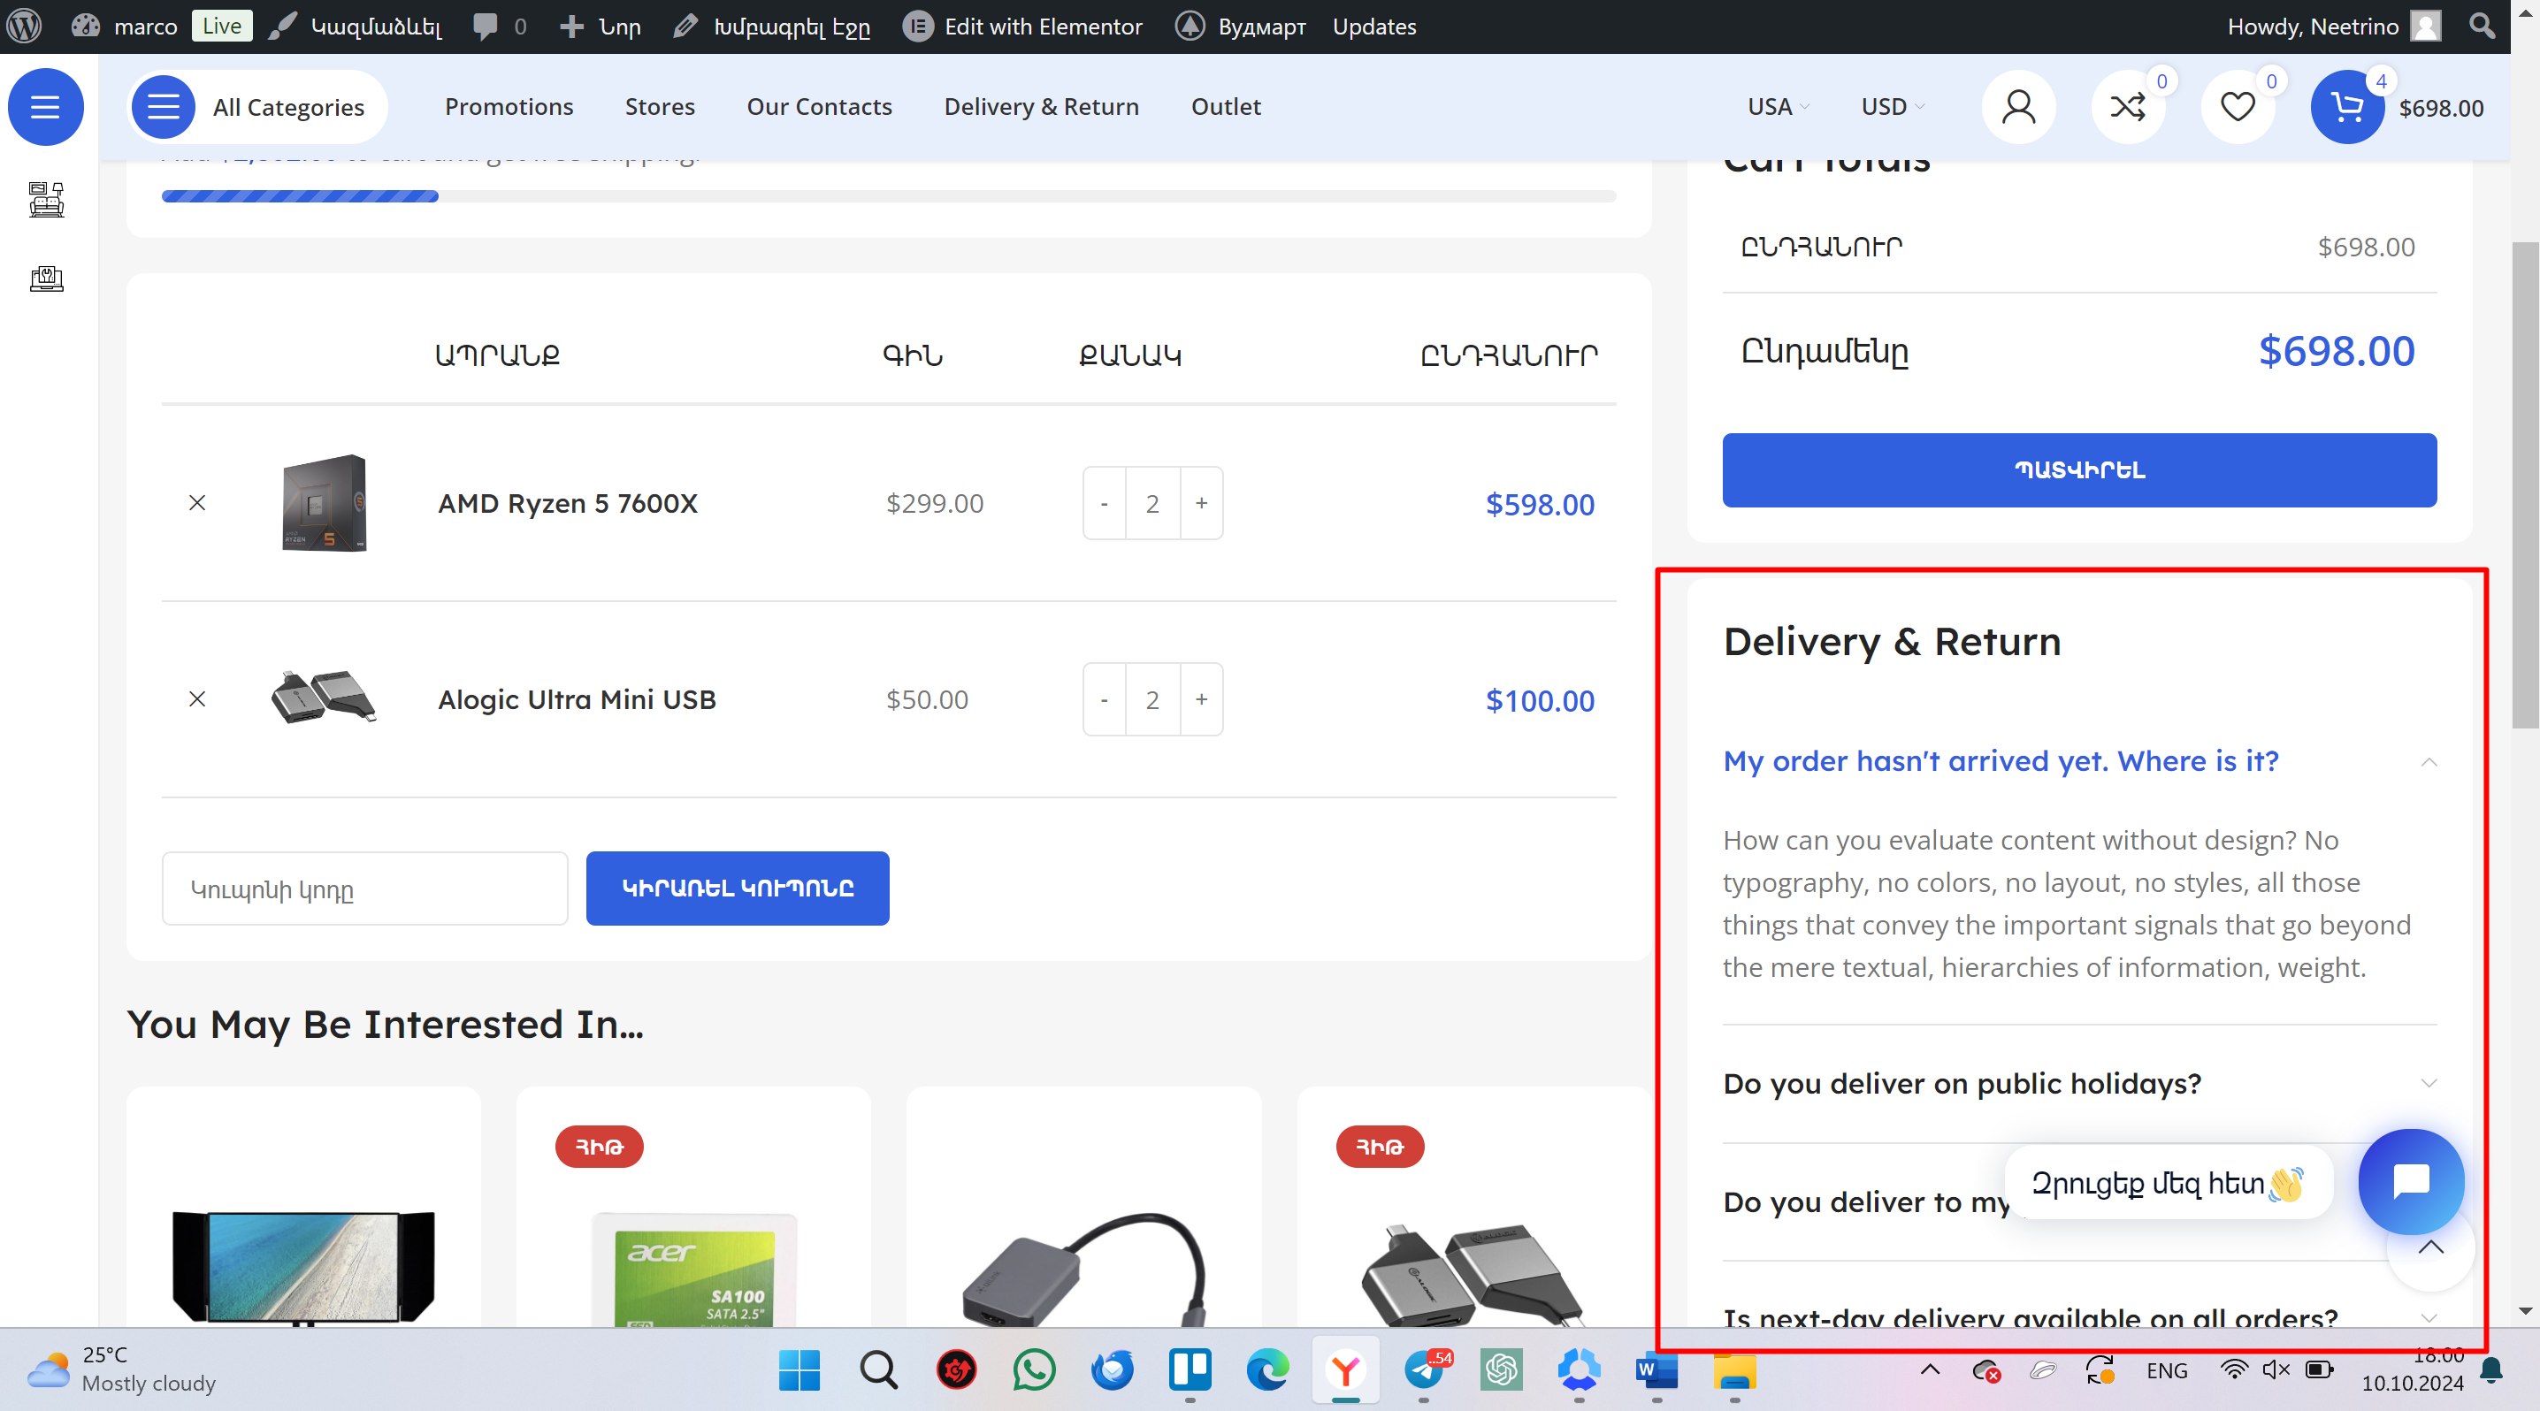Open the user account icon

coord(2018,106)
